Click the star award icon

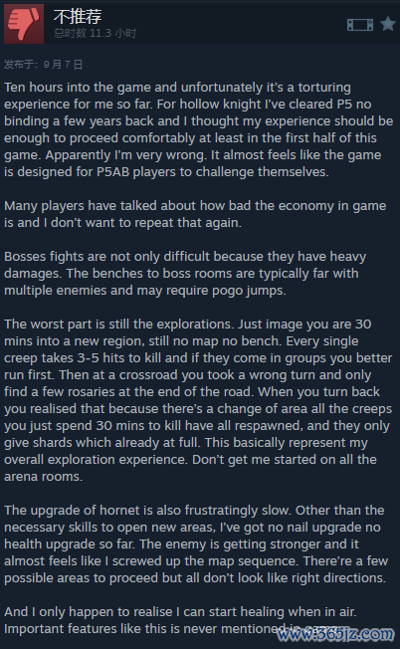pyautogui.click(x=388, y=24)
